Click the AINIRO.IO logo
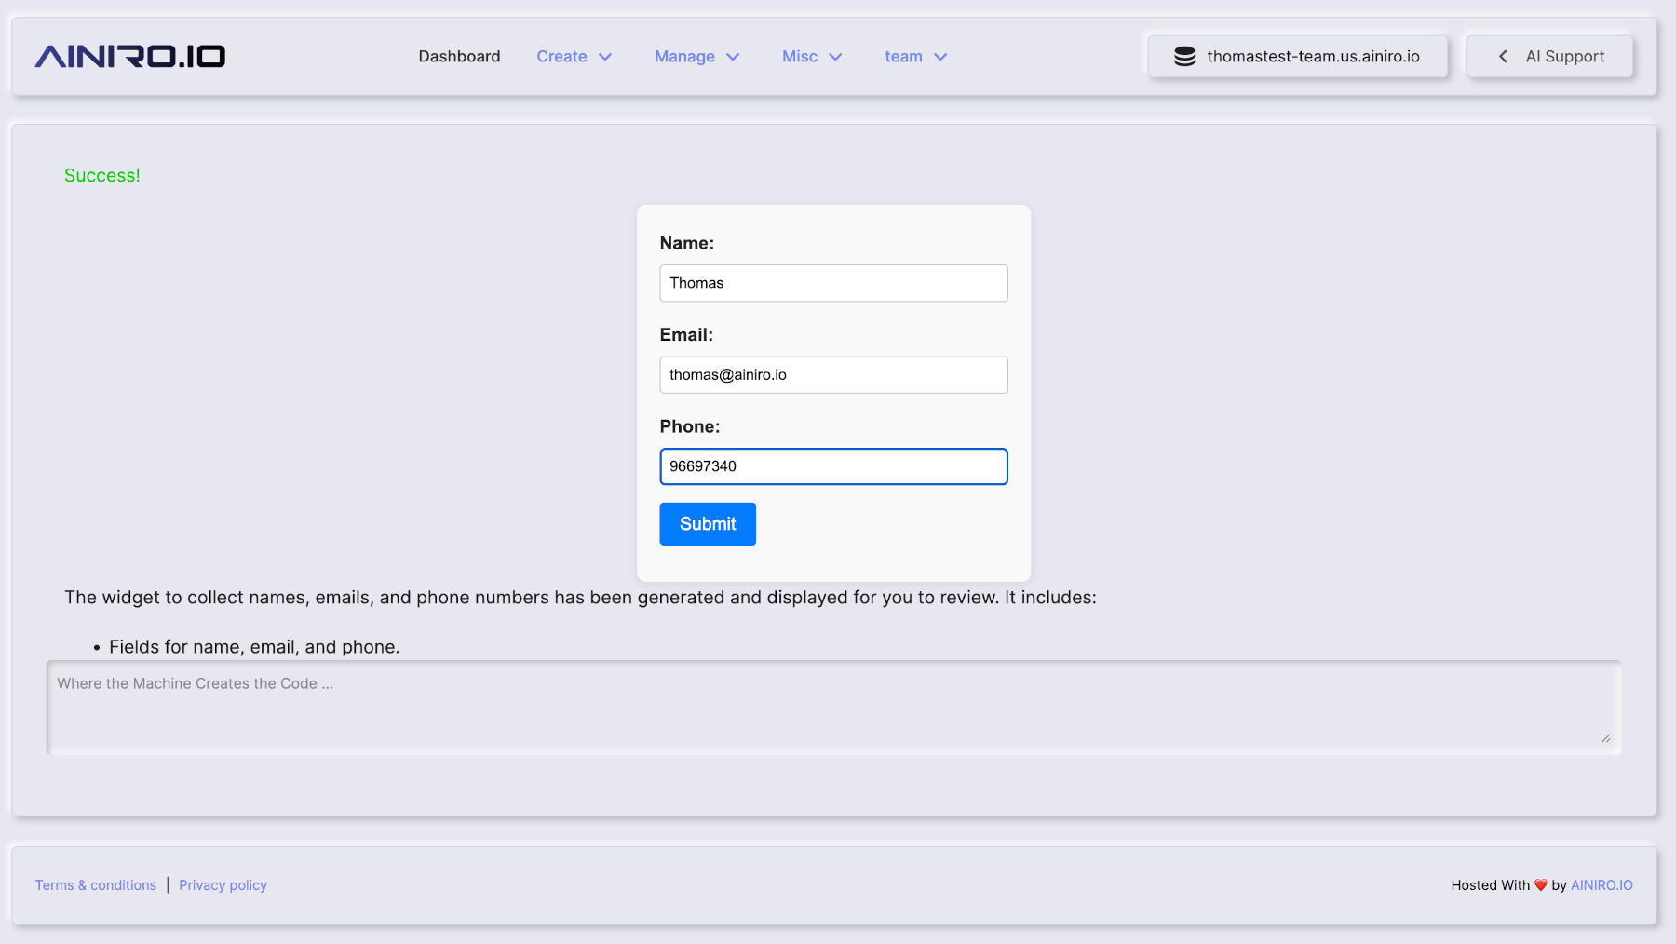Image resolution: width=1676 pixels, height=944 pixels. click(x=130, y=57)
